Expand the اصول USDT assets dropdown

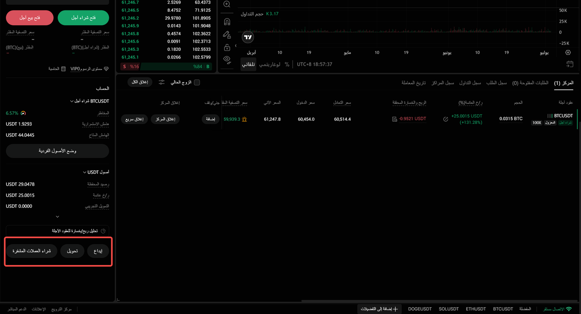96,172
